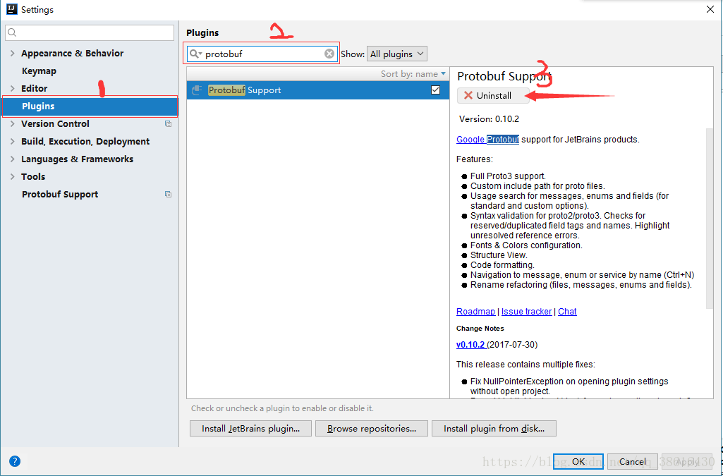Uninstall the Protobuf Support plugin
This screenshot has width=723, height=476.
tap(493, 95)
